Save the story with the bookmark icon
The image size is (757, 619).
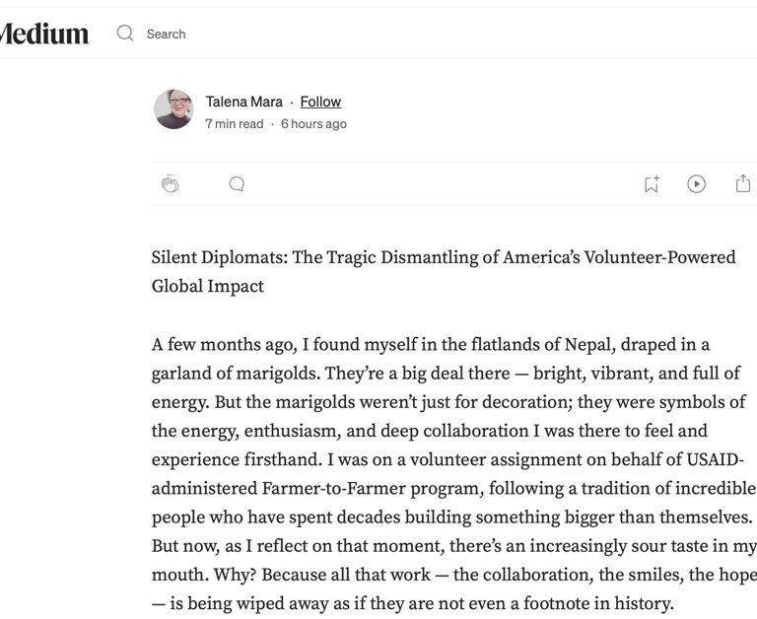pyautogui.click(x=652, y=184)
